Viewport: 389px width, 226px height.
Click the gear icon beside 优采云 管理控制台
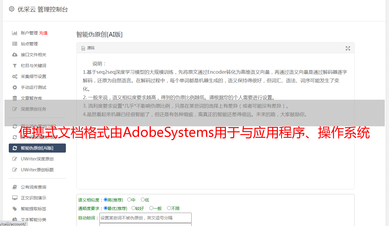pos(12,9)
